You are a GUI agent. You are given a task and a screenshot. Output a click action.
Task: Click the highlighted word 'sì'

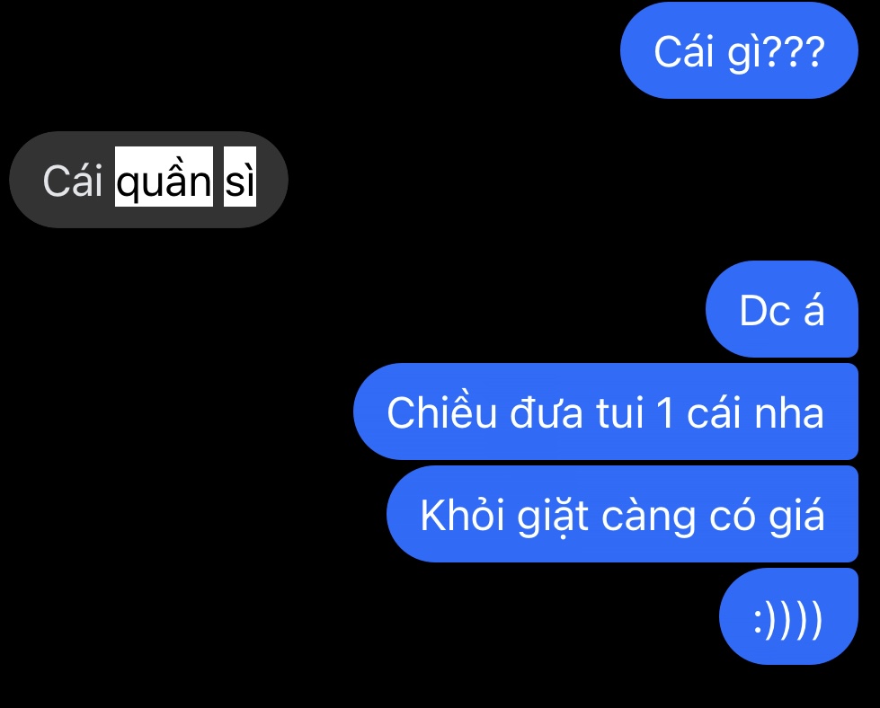[x=240, y=177]
